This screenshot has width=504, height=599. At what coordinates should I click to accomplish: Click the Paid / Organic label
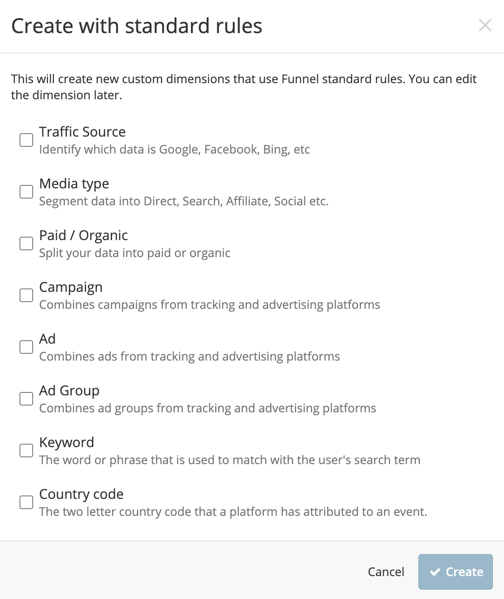point(84,235)
